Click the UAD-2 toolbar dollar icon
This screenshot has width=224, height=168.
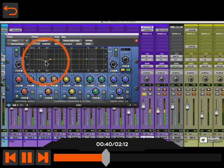[x=130, y=105]
